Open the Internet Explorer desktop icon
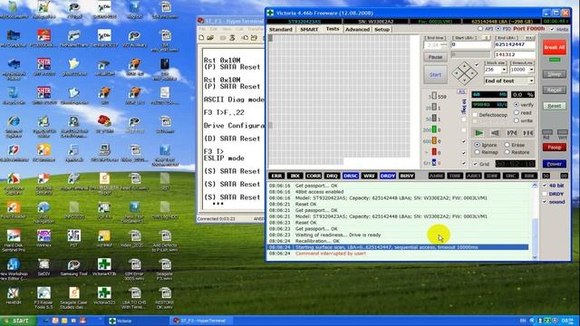Screen dimensions: 580x326 14,126
